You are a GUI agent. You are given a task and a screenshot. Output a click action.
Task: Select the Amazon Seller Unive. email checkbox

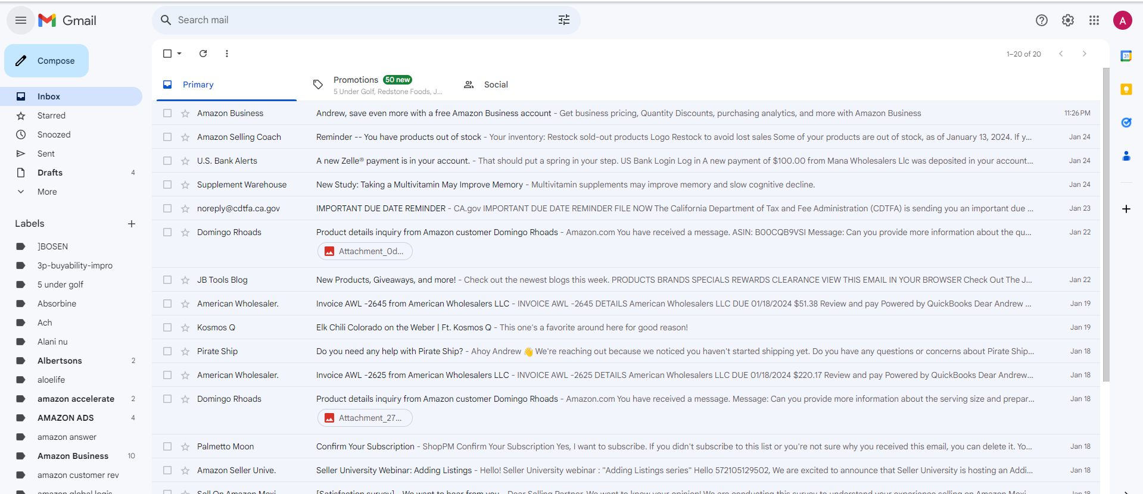(x=167, y=470)
